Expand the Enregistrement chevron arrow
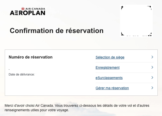 pos(152,67)
